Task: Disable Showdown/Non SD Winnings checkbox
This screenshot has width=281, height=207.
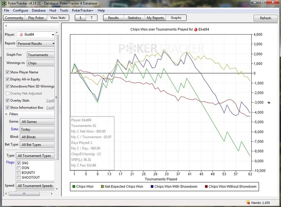Action: pyautogui.click(x=7, y=86)
